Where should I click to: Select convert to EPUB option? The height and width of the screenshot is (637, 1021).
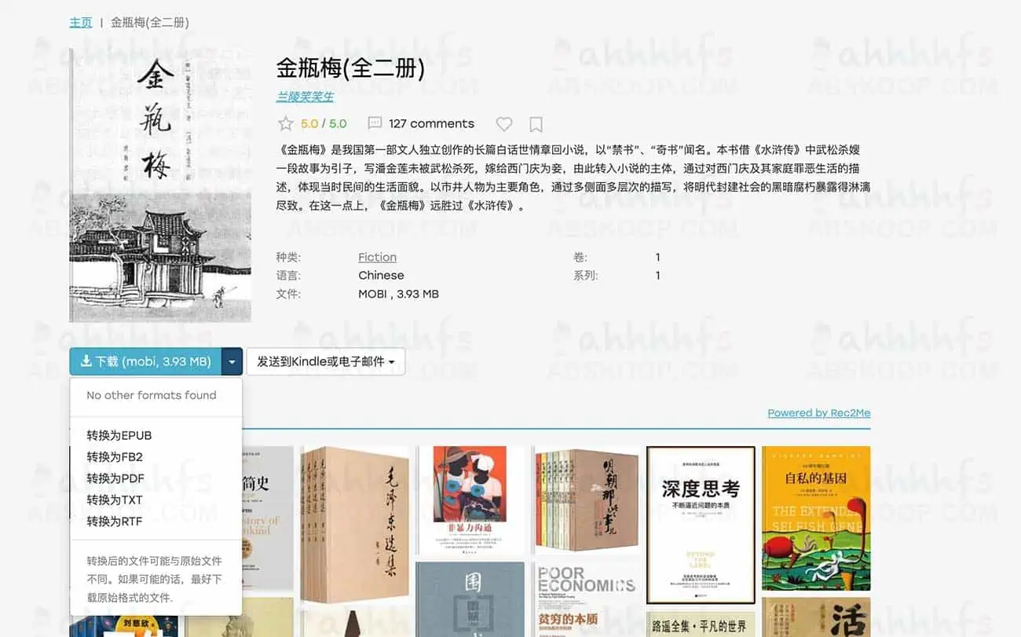(x=119, y=436)
